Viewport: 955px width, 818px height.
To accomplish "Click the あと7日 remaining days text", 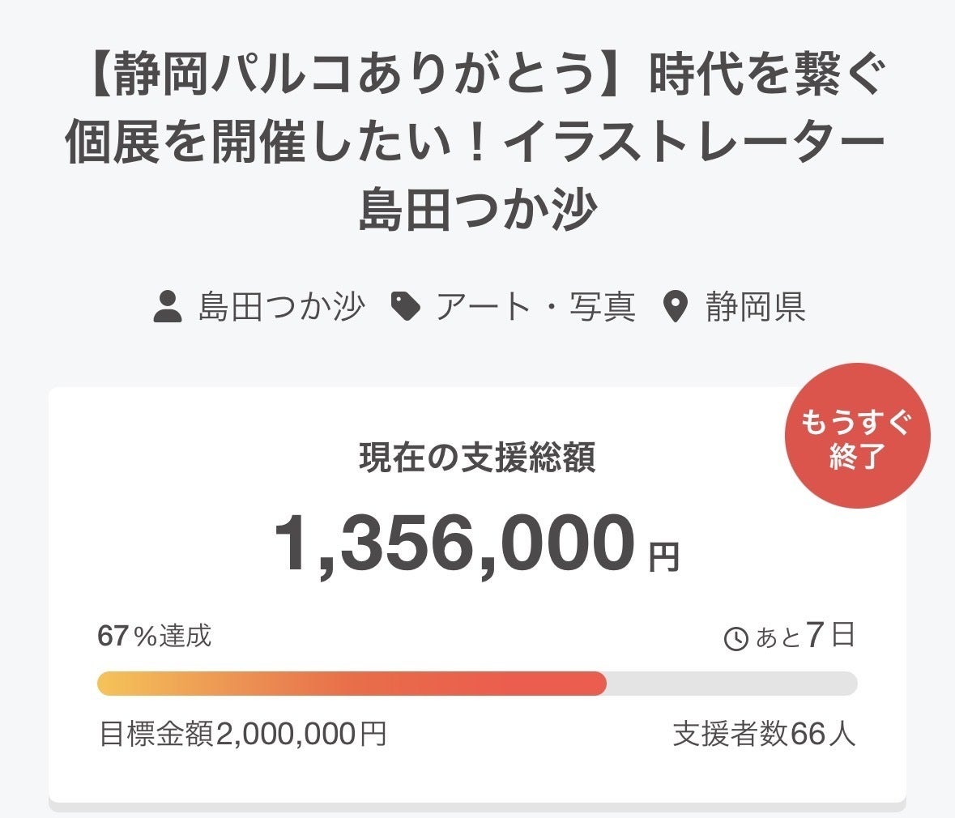I will coord(806,635).
